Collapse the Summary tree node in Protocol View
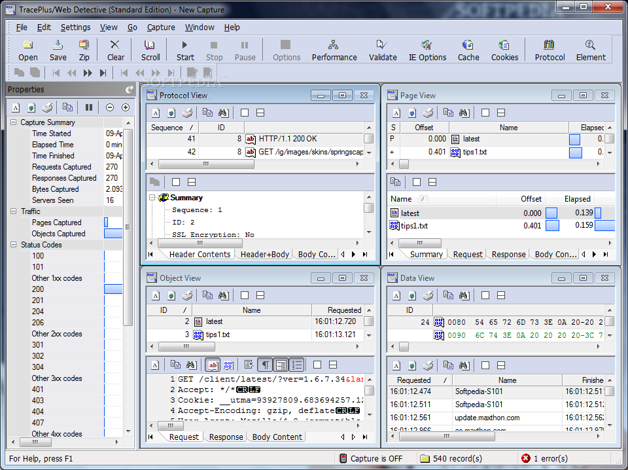Screen dimensions: 628x470 152,198
